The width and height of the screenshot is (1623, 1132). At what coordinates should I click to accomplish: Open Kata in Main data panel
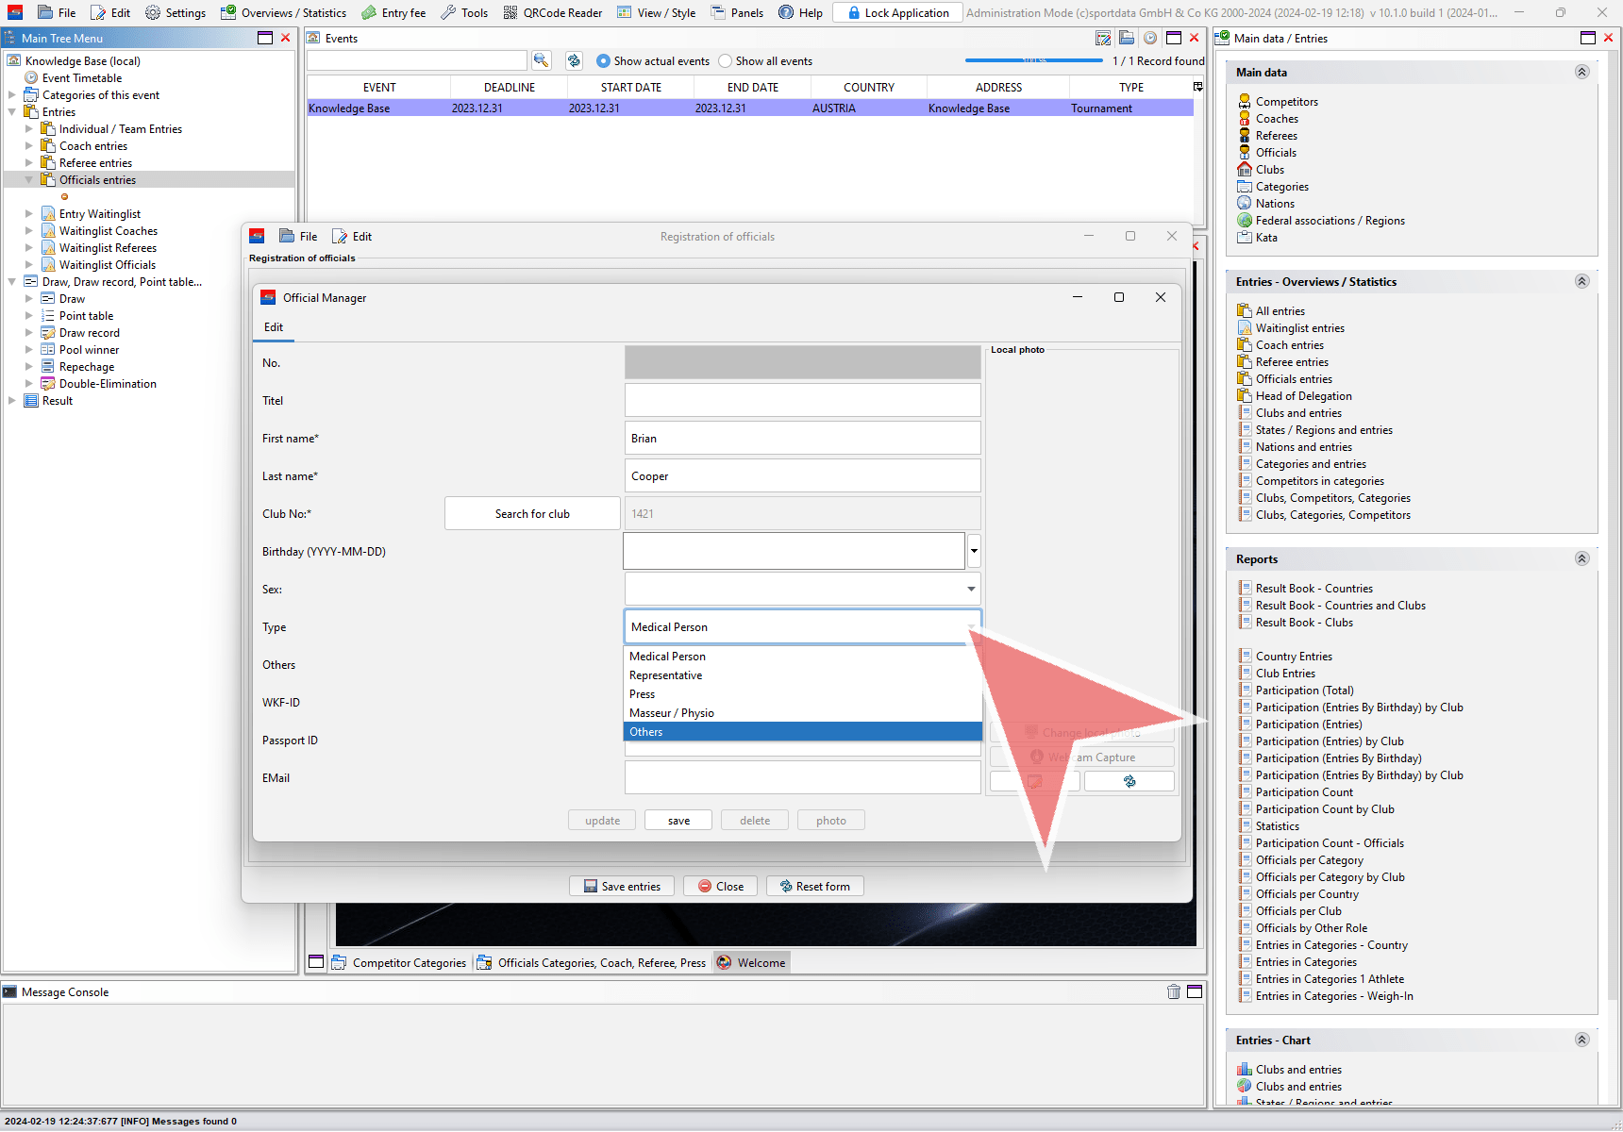(1266, 238)
